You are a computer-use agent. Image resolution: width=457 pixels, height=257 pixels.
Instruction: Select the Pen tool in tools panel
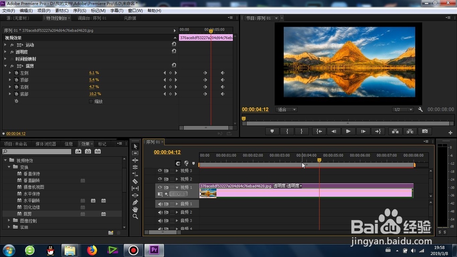135,202
